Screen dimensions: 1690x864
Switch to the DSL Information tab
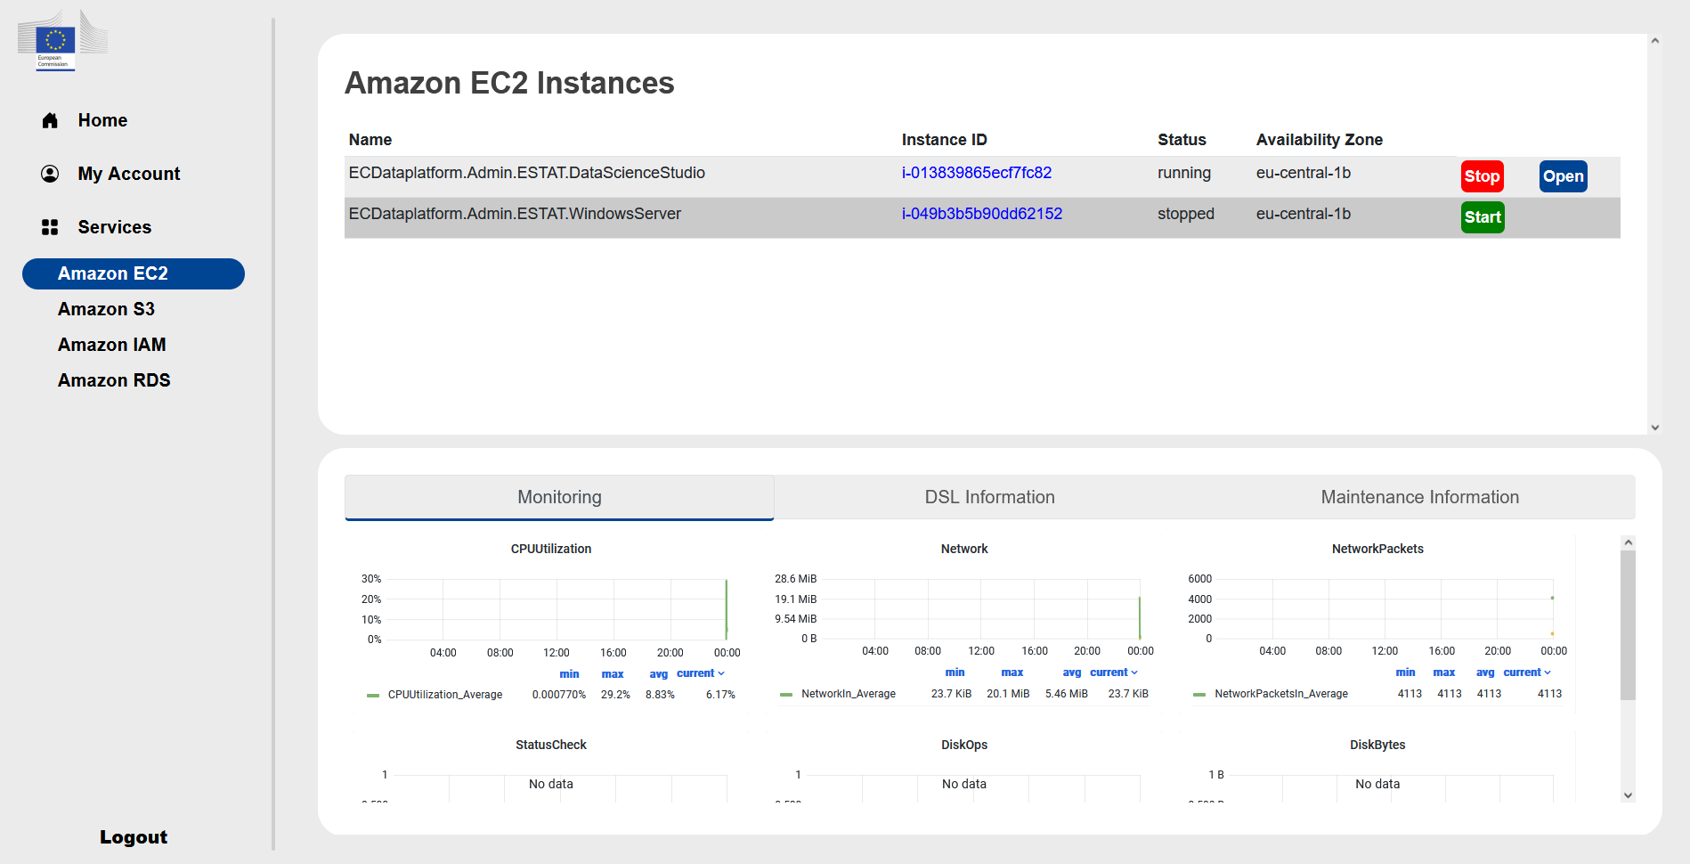click(989, 497)
